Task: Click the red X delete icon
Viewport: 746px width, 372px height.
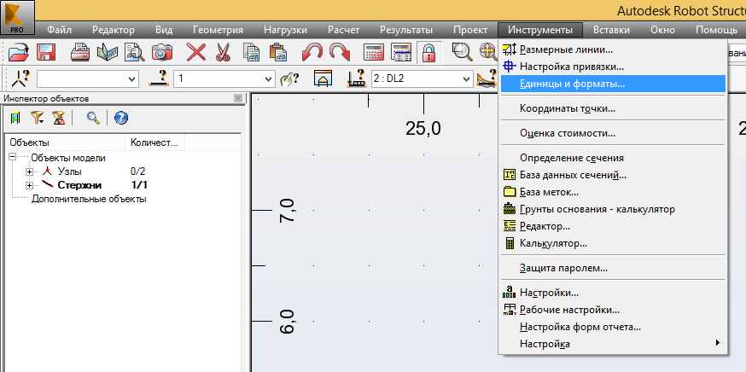Action: click(x=196, y=53)
